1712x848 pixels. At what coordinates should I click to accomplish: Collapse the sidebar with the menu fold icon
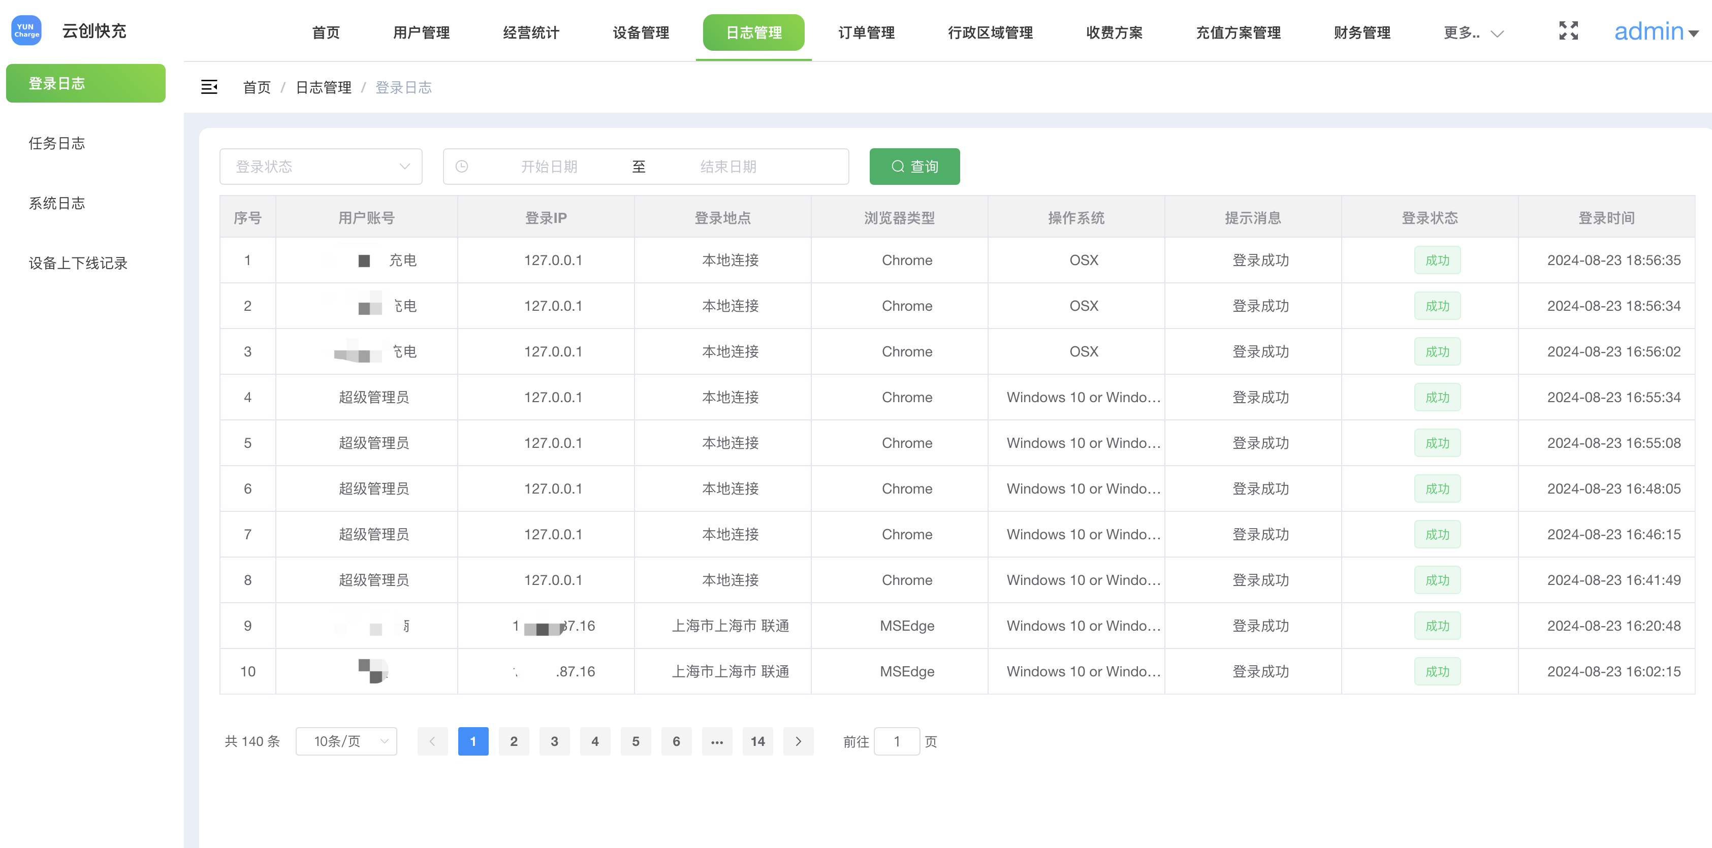tap(209, 87)
